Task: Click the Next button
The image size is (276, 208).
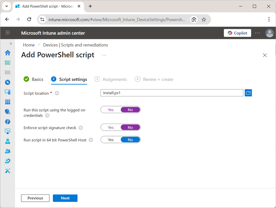Action: (65, 198)
